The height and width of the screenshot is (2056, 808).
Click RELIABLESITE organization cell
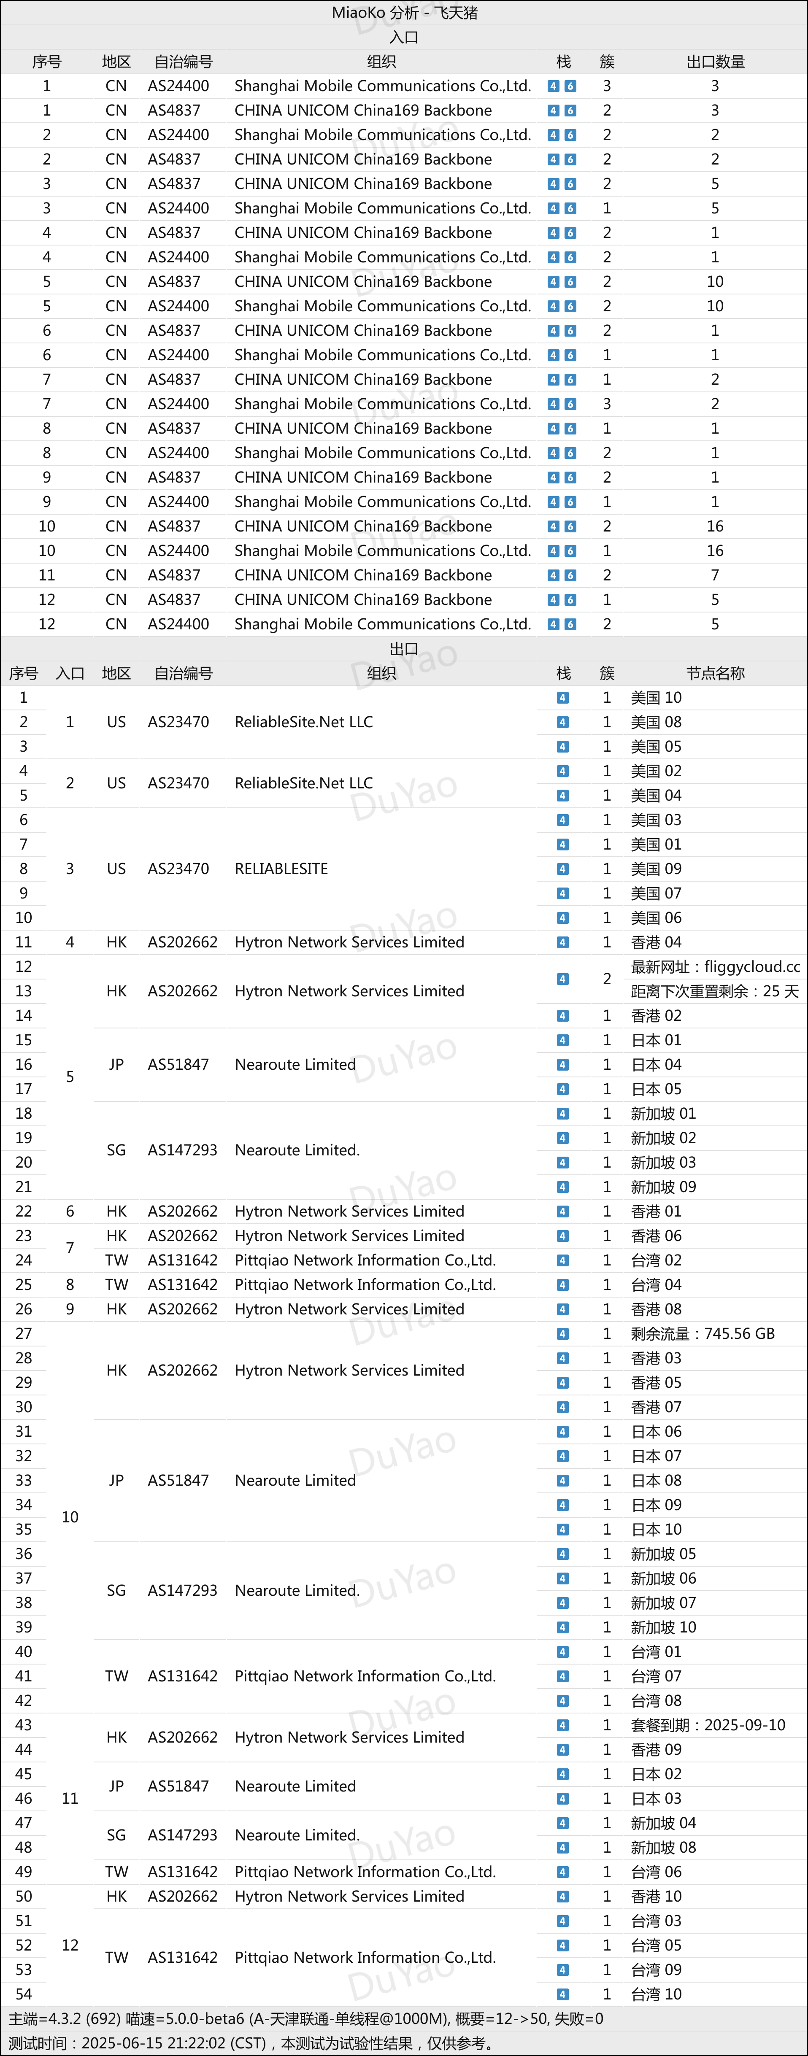click(x=281, y=869)
